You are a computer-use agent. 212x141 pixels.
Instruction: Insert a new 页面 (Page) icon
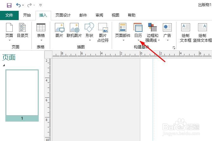(x=9, y=27)
